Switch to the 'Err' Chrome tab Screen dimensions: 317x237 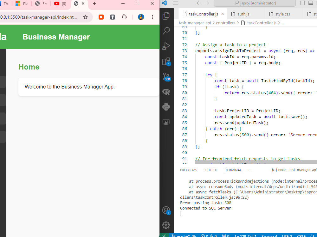click(x=41, y=3)
